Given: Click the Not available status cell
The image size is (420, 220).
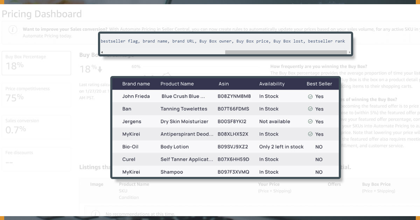Looking at the screenshot, I should [275, 122].
